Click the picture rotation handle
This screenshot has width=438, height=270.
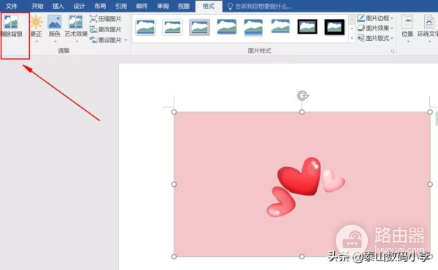coord(302,96)
